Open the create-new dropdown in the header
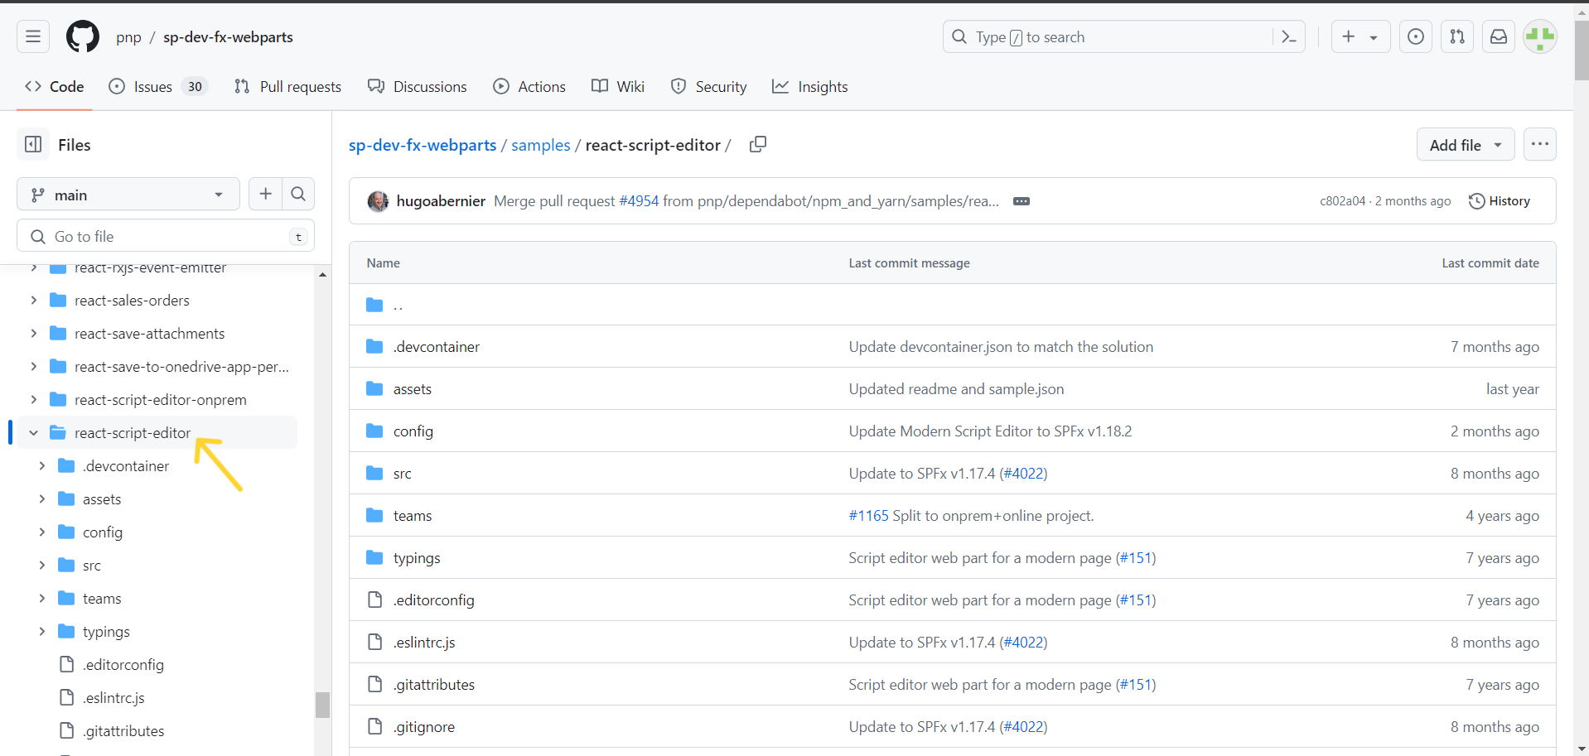The image size is (1589, 756). (x=1360, y=36)
